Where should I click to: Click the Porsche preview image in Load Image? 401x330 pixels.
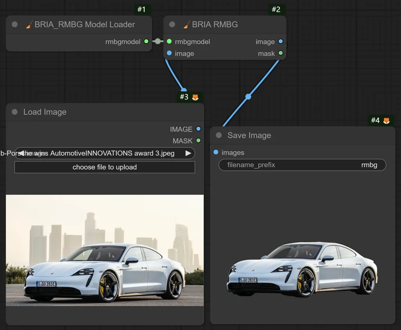click(x=105, y=251)
